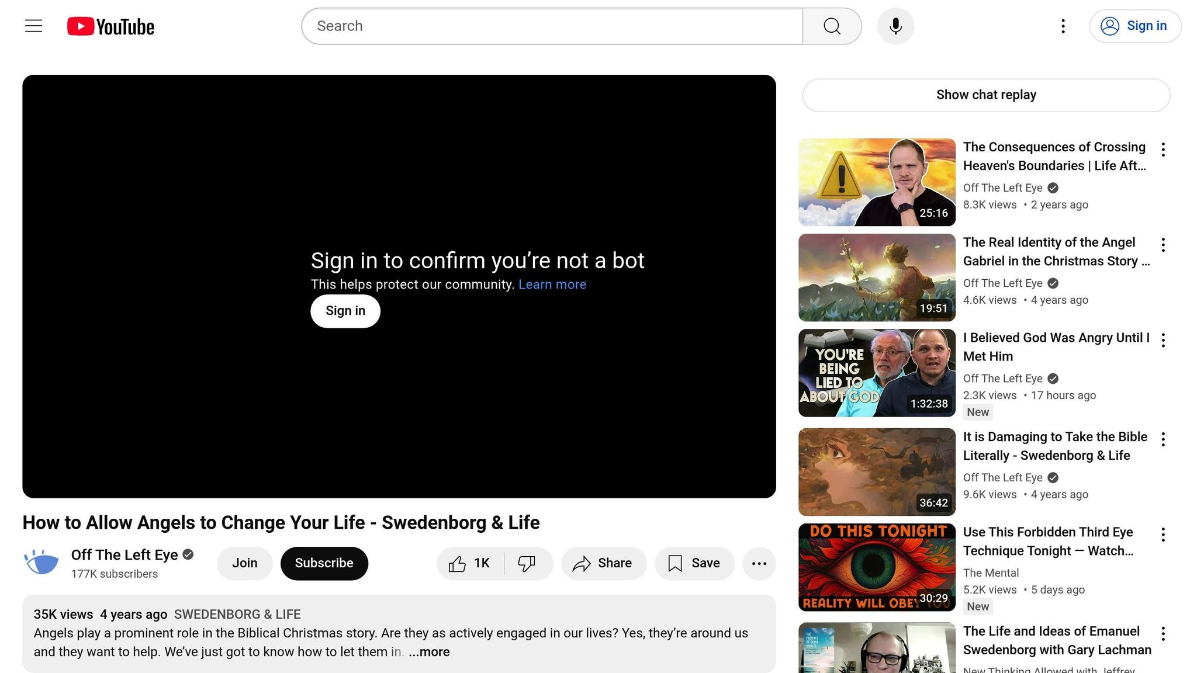Subscribe to Off The Left Eye
1197x673 pixels.
pos(324,563)
